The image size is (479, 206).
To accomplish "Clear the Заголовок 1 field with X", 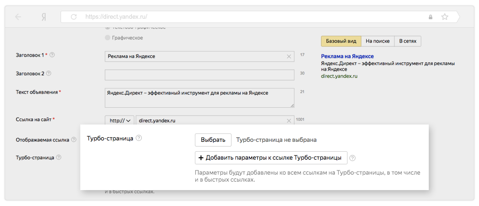I will [289, 56].
